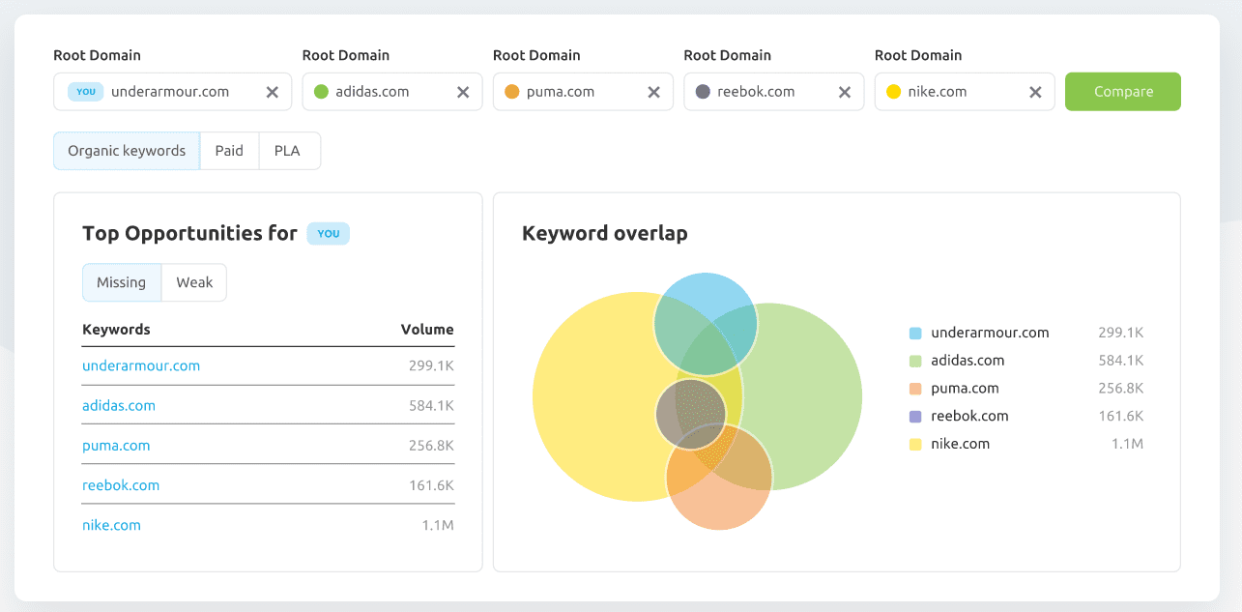Click the orange puma.com legend swatch

(915, 389)
